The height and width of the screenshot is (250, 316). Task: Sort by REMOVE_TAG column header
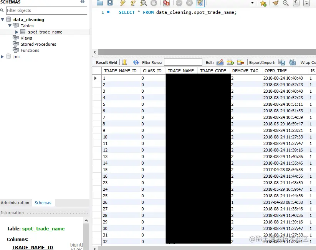pyautogui.click(x=245, y=71)
